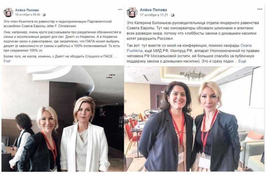Expand the right post with the "Ещё" link
Screen dimensions: 267x174
[x=242, y=61]
